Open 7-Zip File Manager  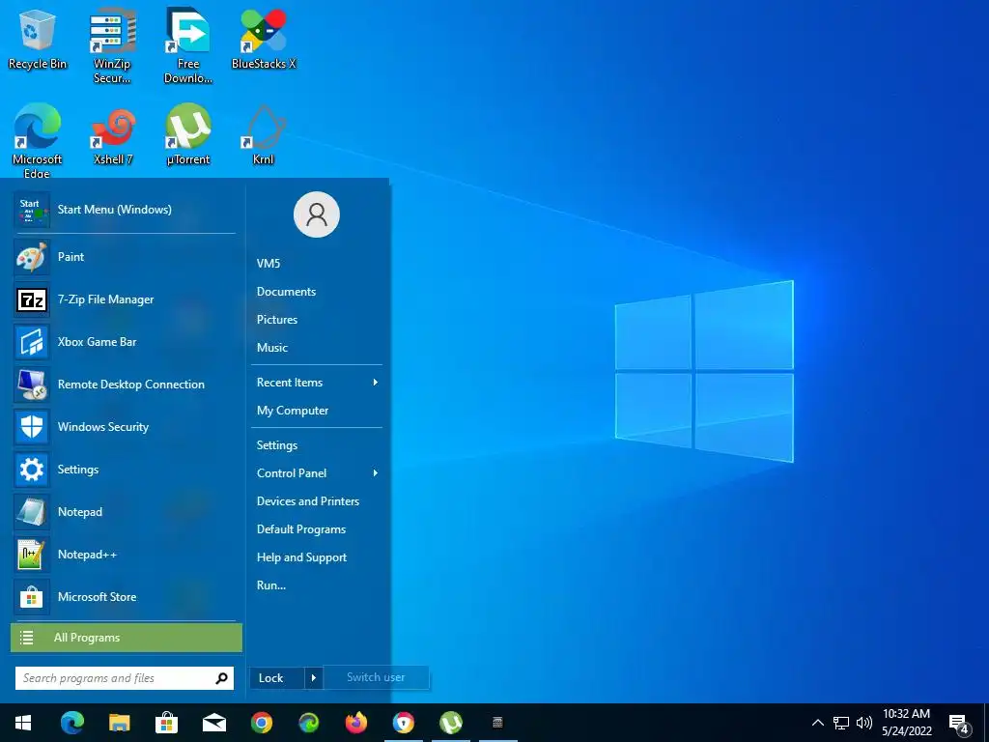[125, 300]
